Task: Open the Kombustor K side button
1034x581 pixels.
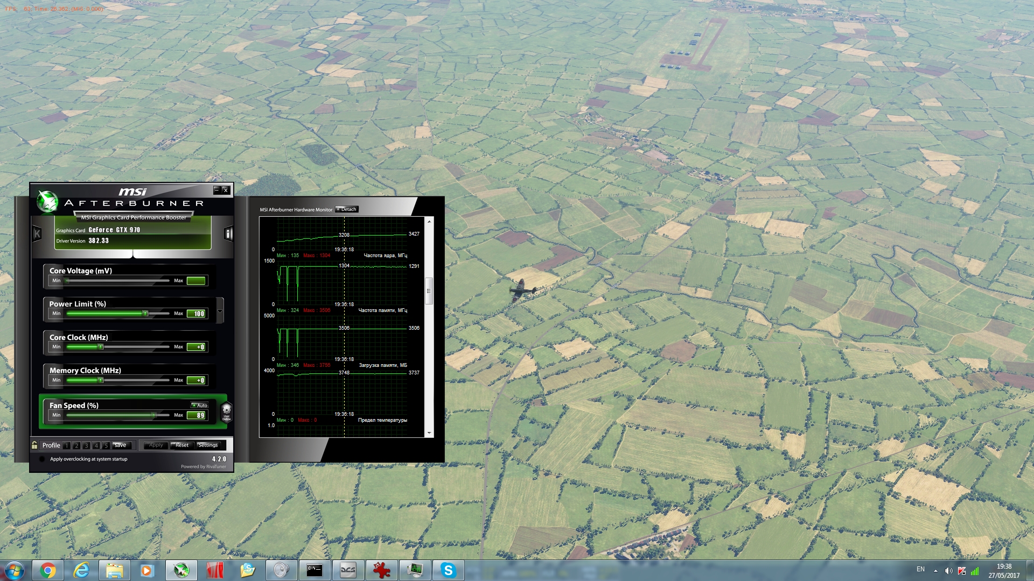Action: (x=37, y=233)
